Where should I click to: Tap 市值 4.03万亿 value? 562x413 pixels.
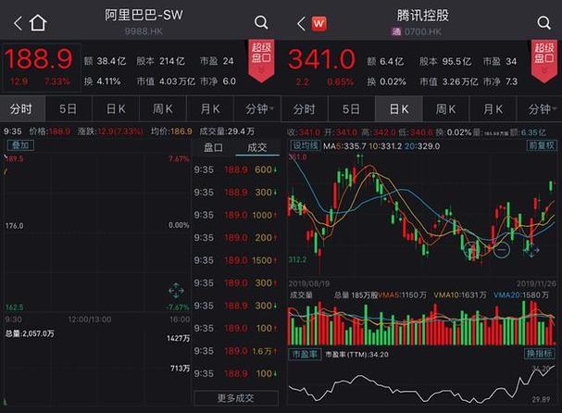point(166,81)
